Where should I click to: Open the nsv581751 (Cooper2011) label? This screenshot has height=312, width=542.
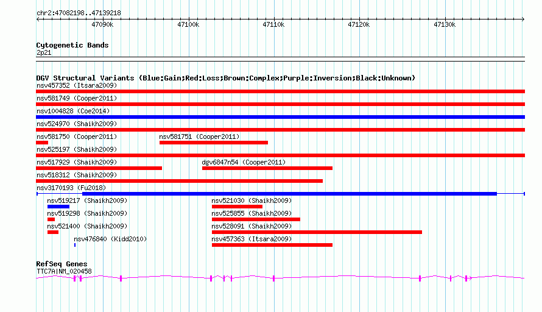(199, 136)
